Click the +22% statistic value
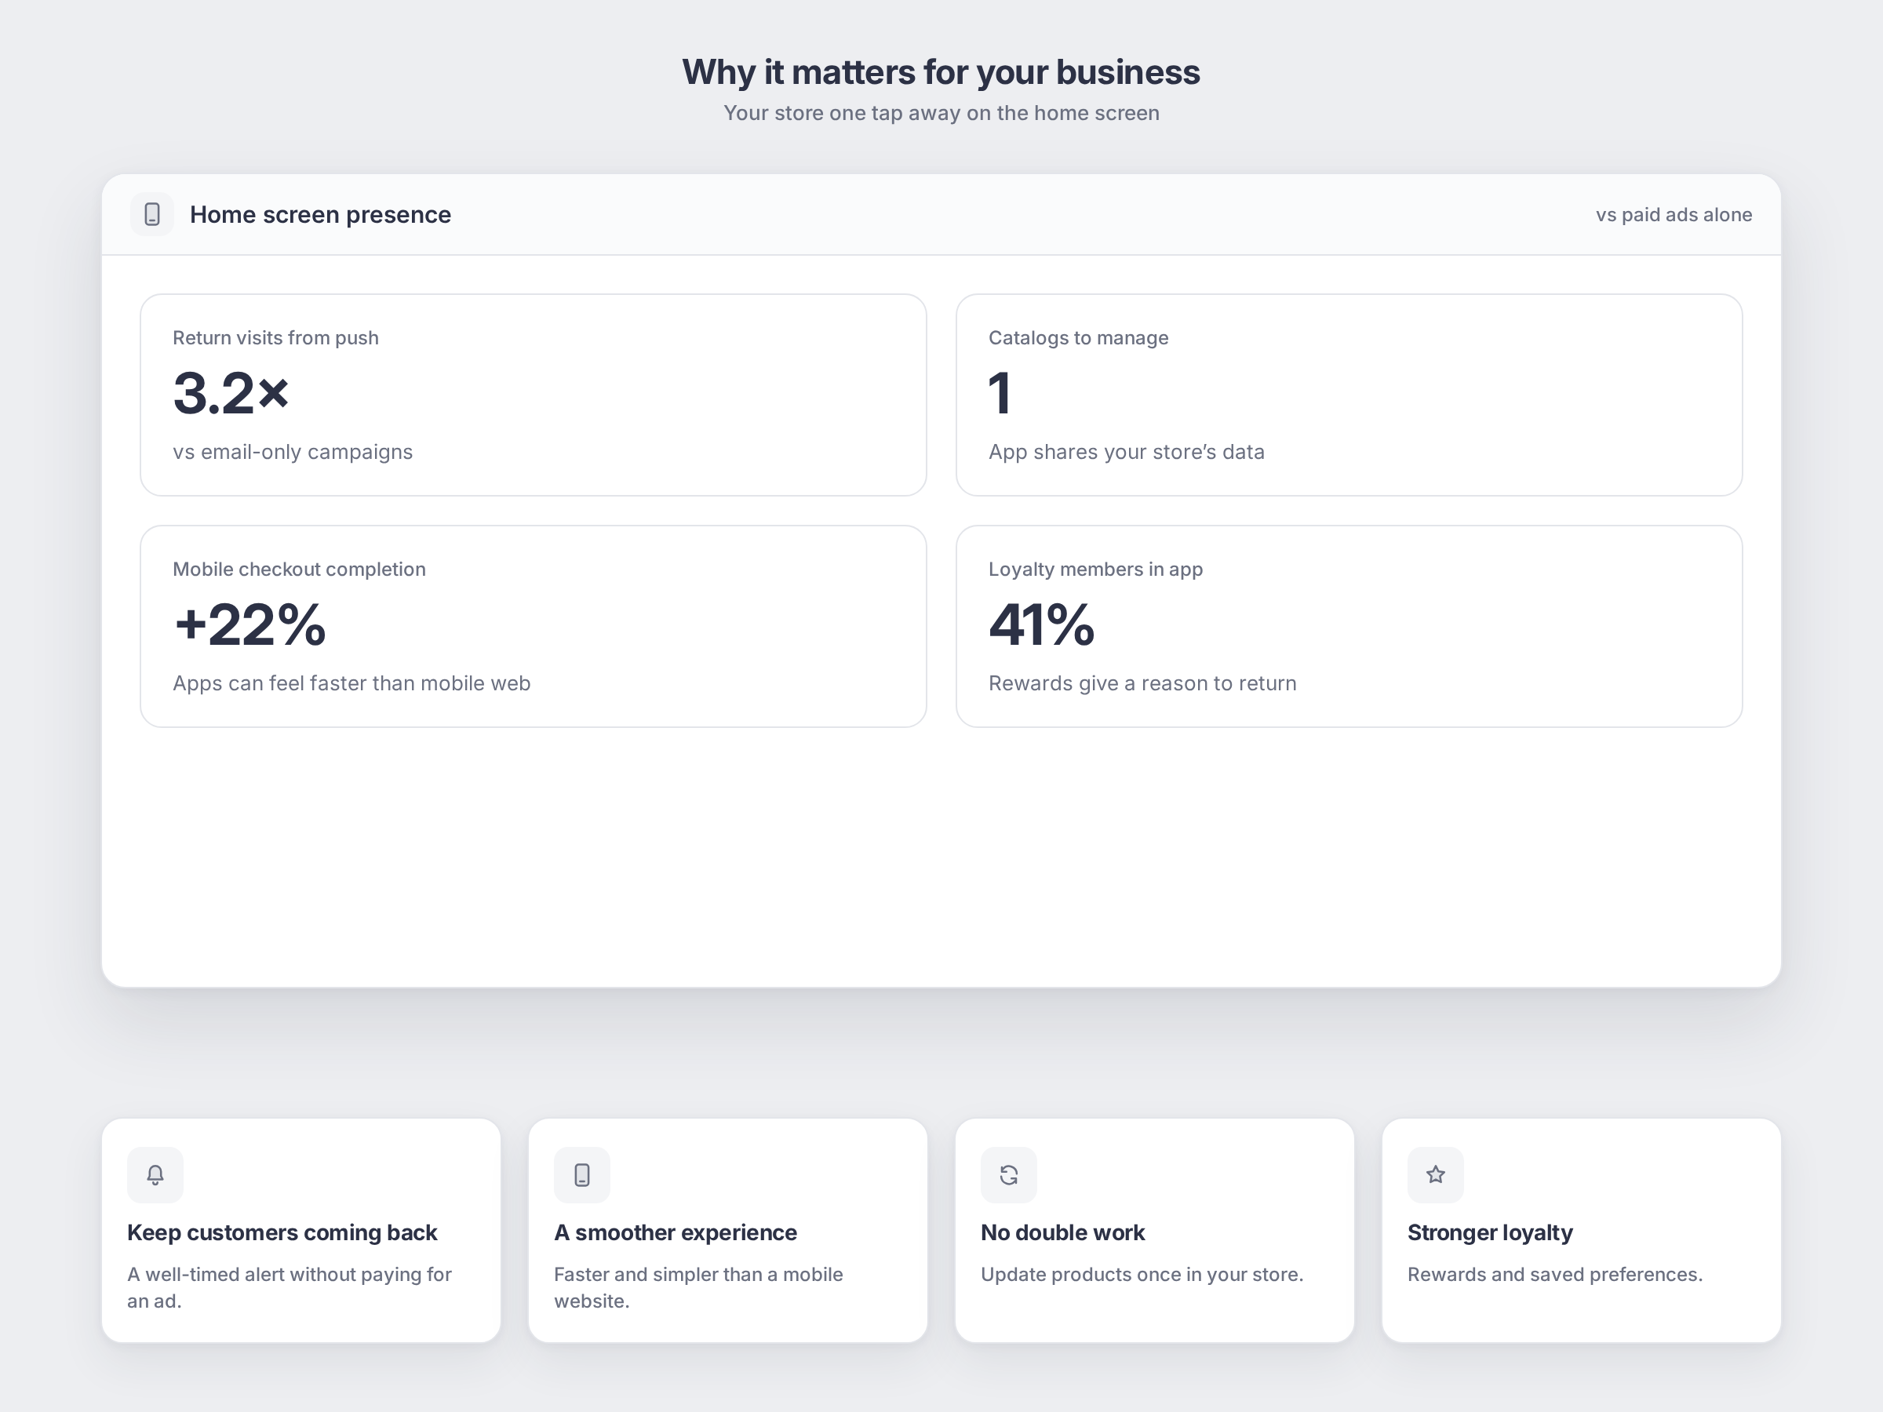Viewport: 1883px width, 1412px height. click(x=249, y=624)
